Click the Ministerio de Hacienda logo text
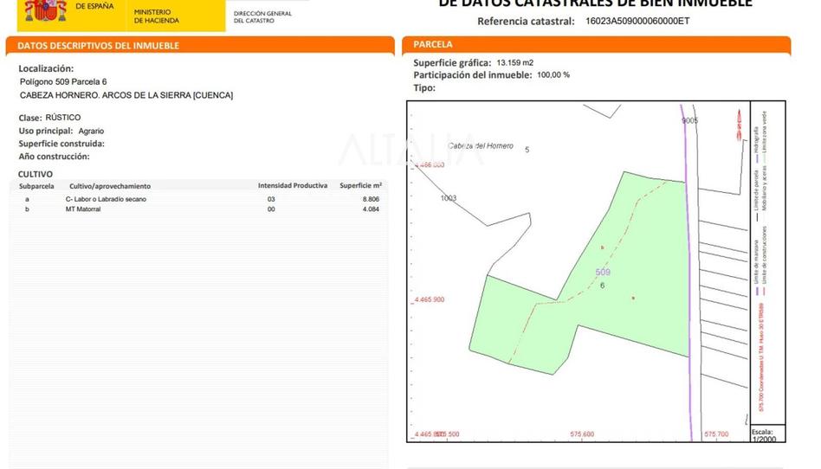This screenshot has height=469, width=821. point(158,16)
